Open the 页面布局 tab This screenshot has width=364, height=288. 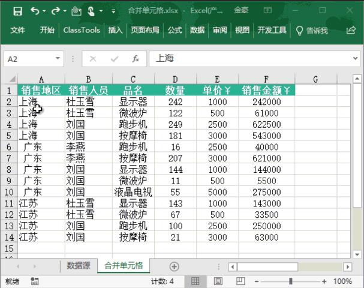coord(145,30)
